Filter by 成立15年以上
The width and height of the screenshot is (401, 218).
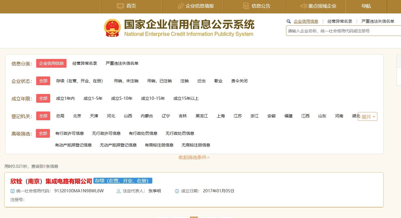click(x=186, y=98)
